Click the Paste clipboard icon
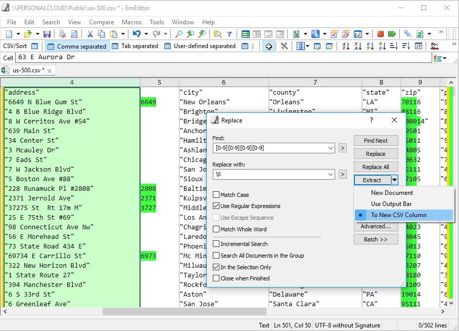The width and height of the screenshot is (459, 331). click(x=114, y=34)
